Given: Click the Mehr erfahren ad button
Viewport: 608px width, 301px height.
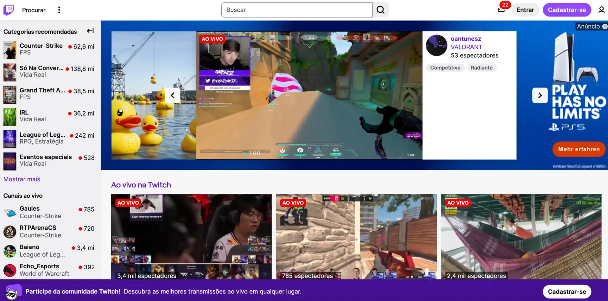Looking at the screenshot, I should (x=579, y=149).
